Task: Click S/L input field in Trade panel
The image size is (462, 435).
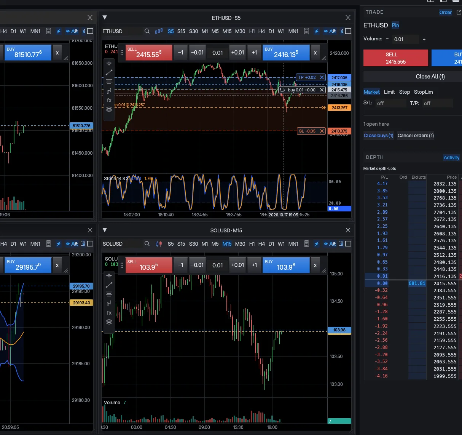Action: point(390,103)
